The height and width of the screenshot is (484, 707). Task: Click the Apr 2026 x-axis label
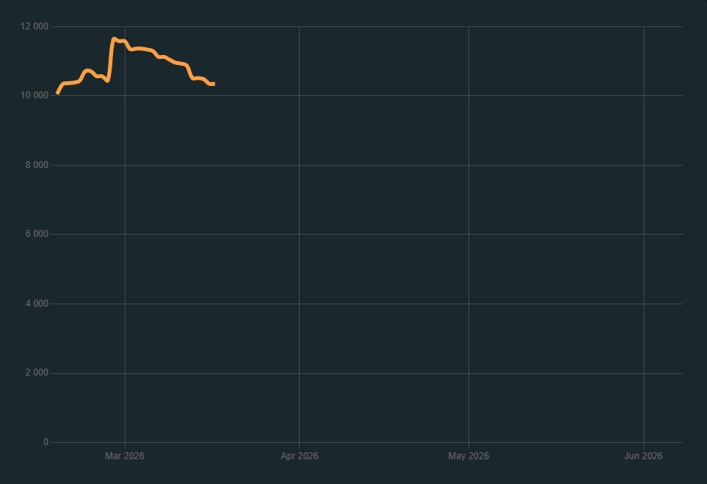[x=300, y=456]
